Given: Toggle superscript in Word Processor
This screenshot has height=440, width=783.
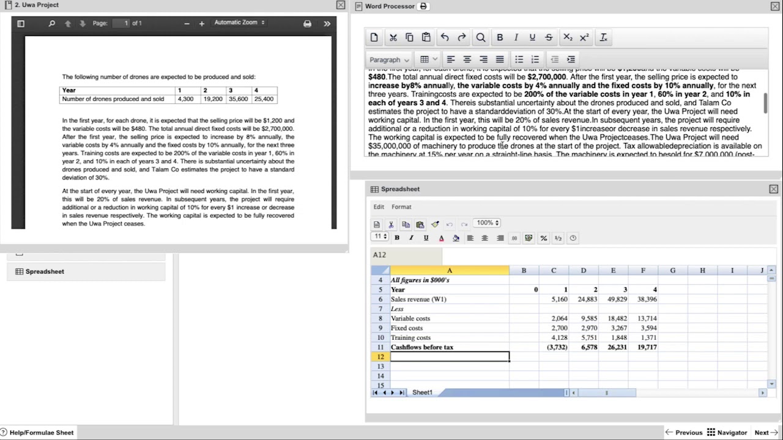Looking at the screenshot, I should 584,37.
